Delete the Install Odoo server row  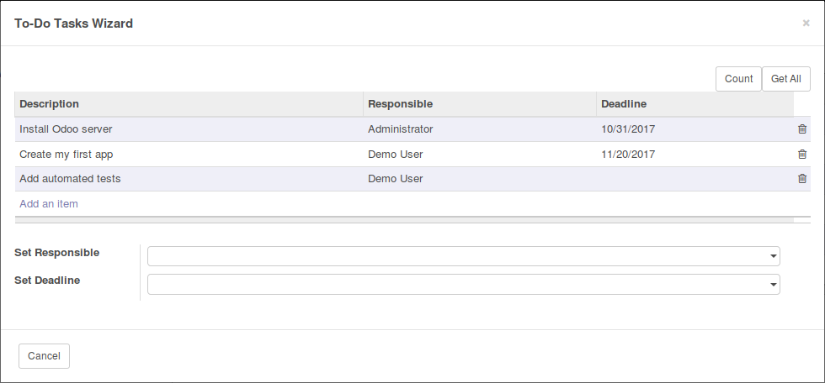pyautogui.click(x=801, y=129)
